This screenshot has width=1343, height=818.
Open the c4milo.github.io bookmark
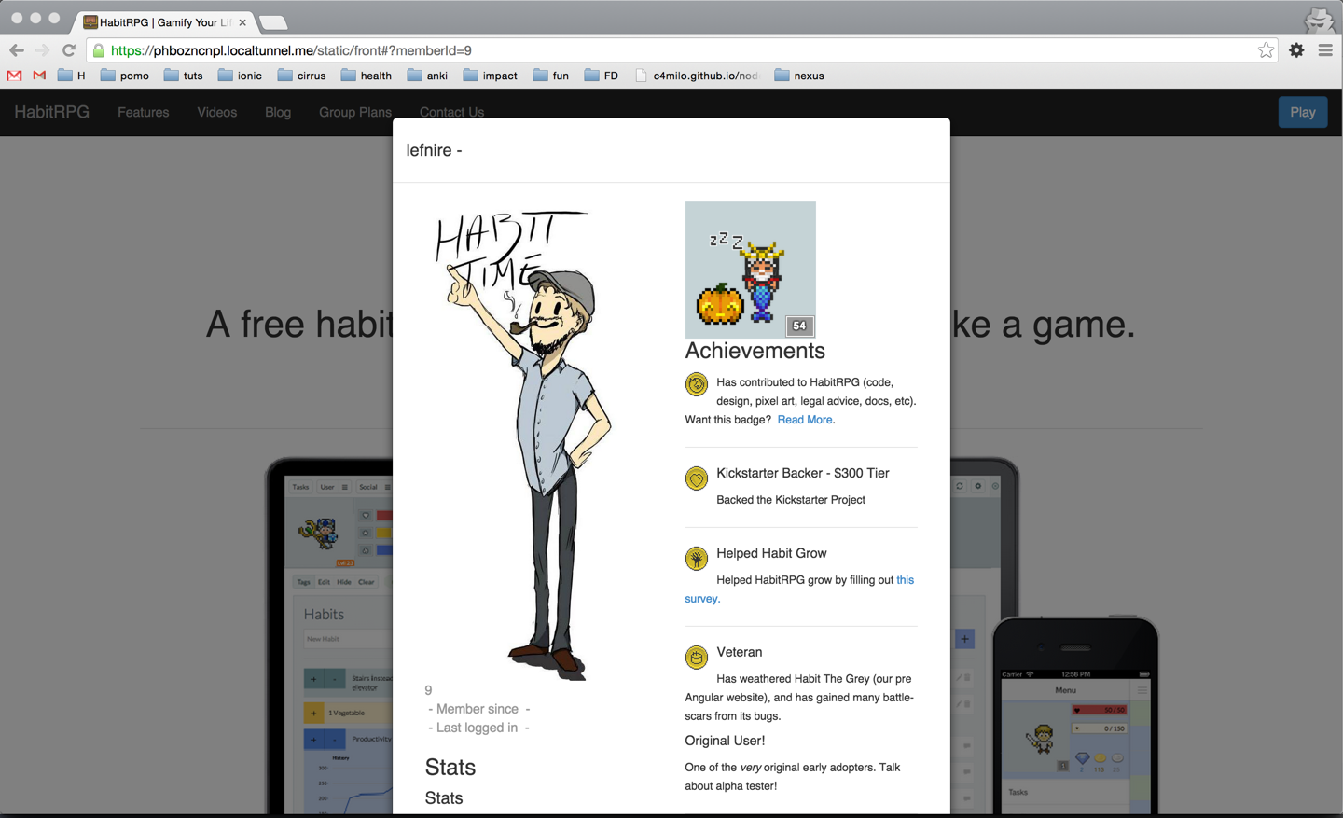pyautogui.click(x=696, y=76)
